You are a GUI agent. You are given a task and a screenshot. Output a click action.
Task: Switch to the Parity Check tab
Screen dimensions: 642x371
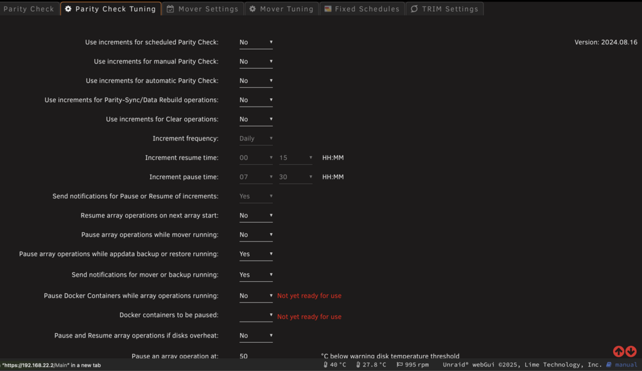click(29, 8)
